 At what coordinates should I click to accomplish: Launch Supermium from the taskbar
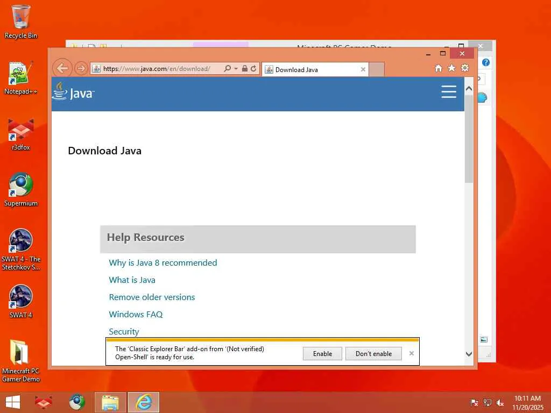point(77,402)
